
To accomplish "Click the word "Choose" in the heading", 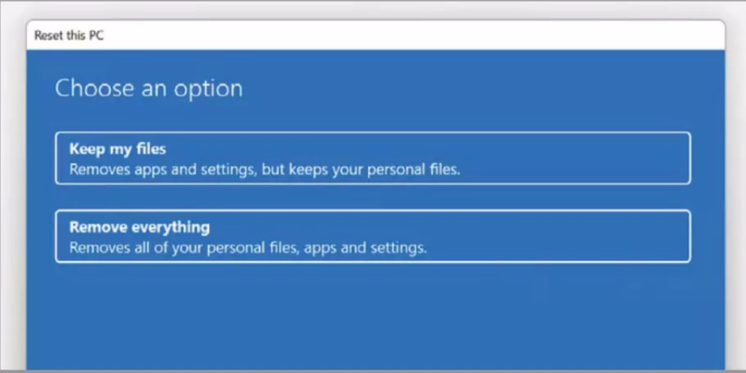I will click(x=91, y=89).
